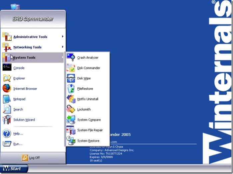This screenshot has width=233, height=174.
Task: Click the System File Repair icon
Action: tap(71, 130)
